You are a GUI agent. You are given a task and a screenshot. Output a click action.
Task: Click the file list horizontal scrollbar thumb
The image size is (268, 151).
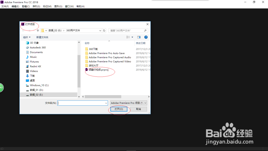[x=103, y=97]
